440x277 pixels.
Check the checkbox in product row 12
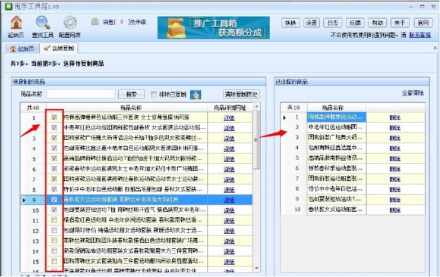54,230
